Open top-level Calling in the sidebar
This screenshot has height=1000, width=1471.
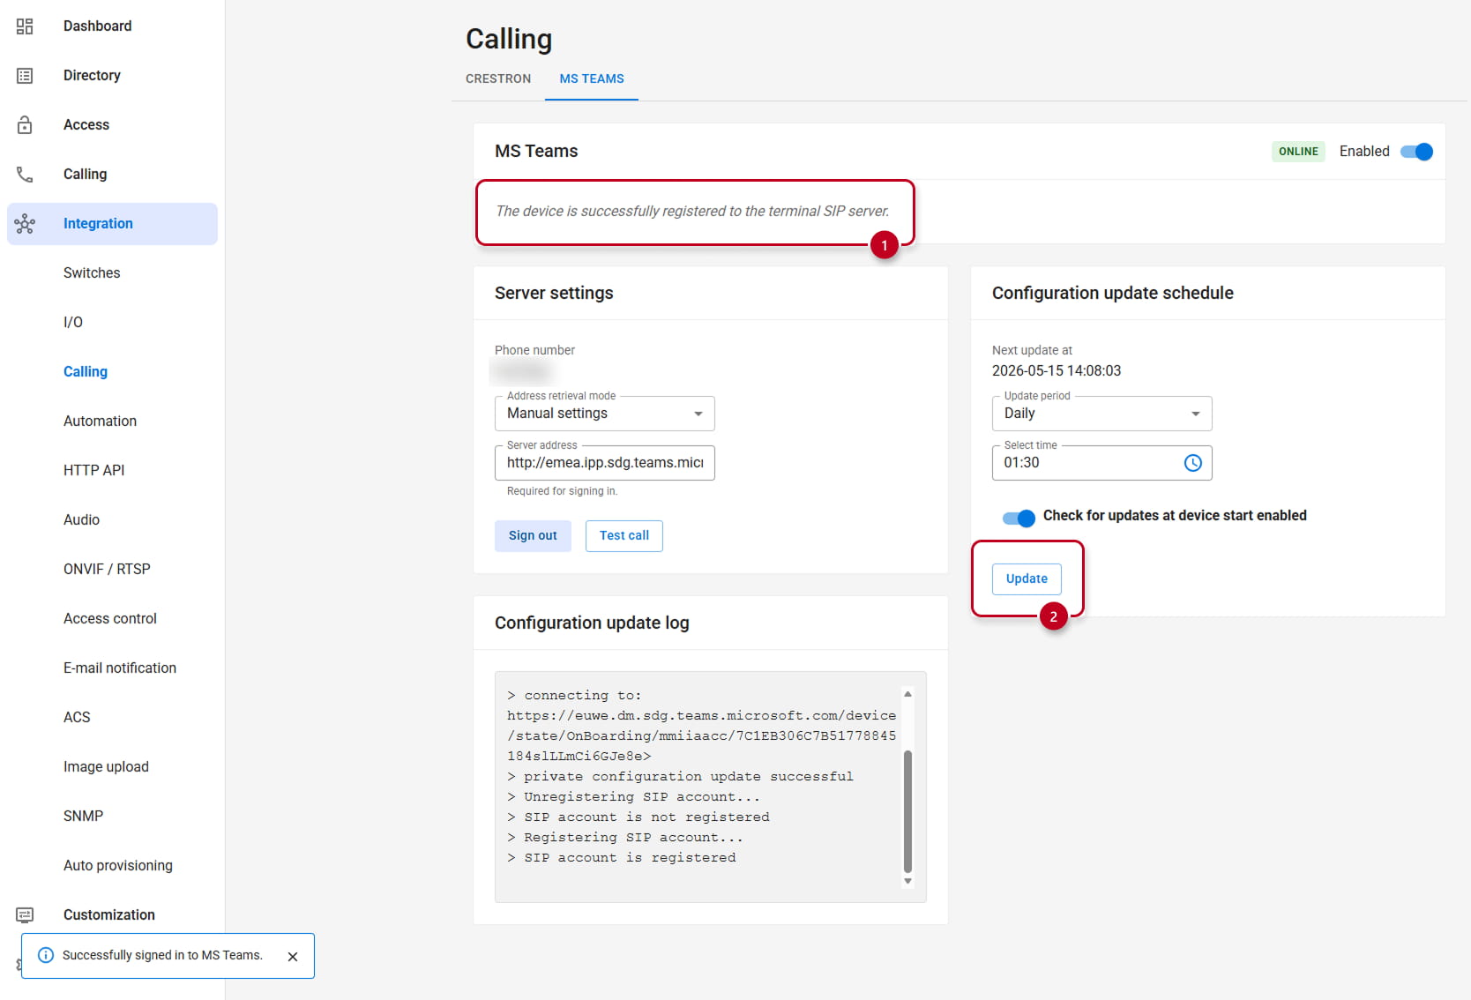113,175
